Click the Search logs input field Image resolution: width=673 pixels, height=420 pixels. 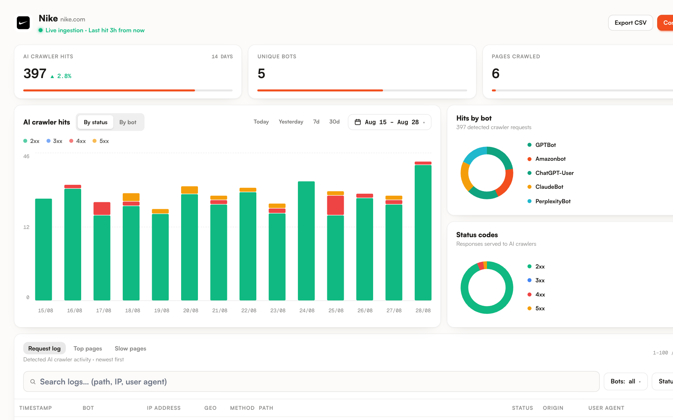tap(311, 381)
